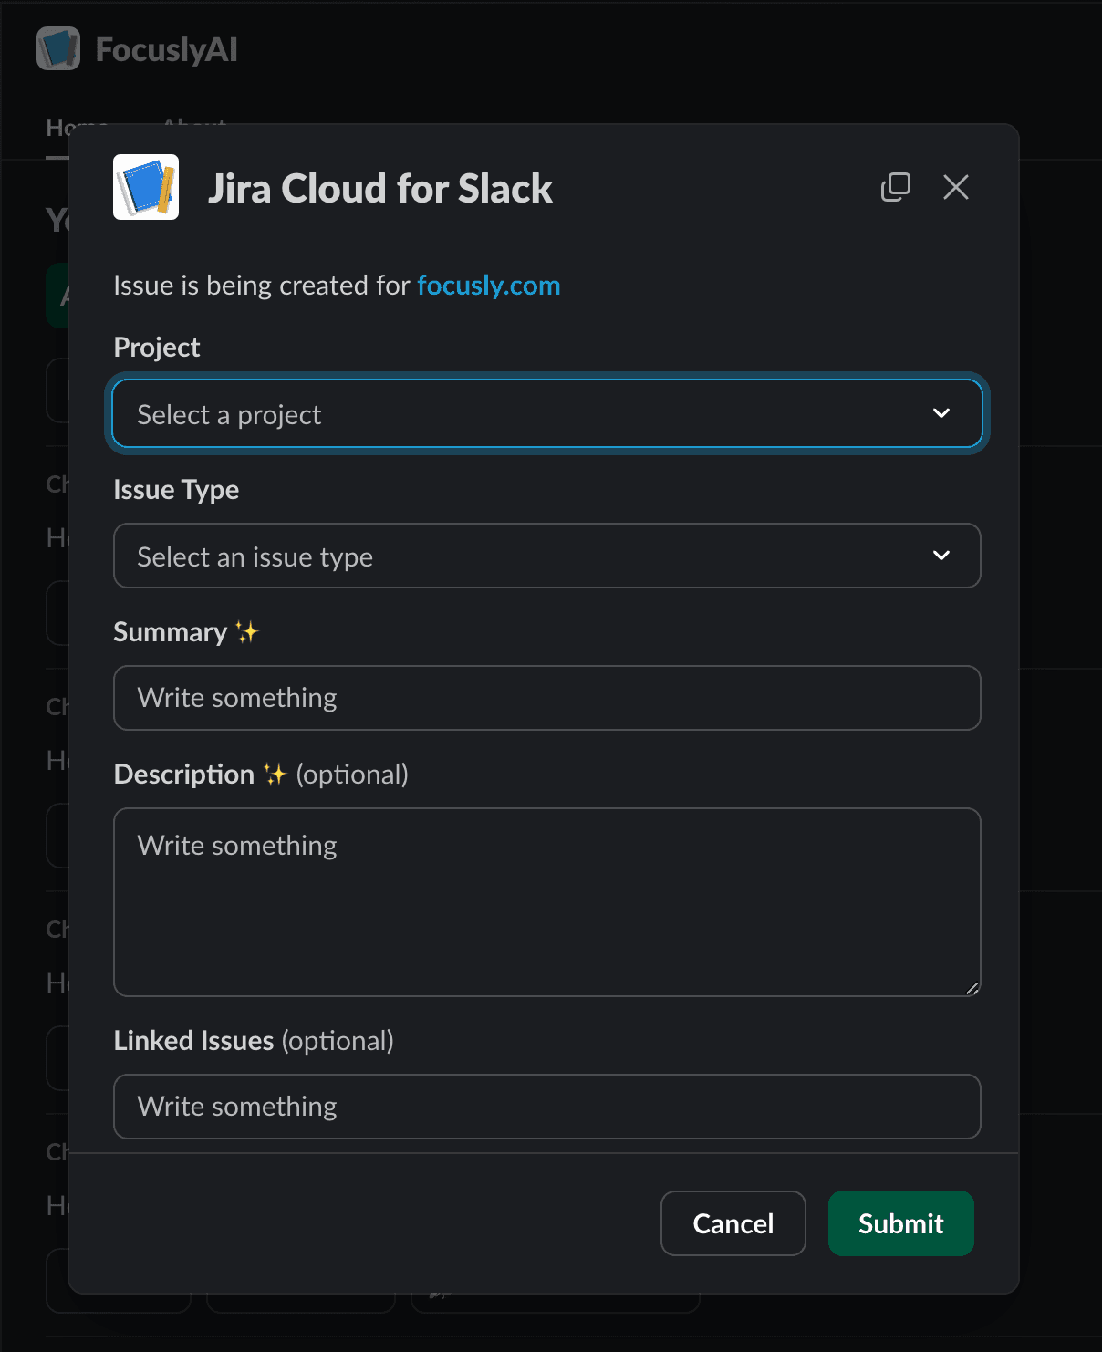Close the Jira Cloud for Slack dialog
This screenshot has width=1102, height=1352.
coord(955,187)
